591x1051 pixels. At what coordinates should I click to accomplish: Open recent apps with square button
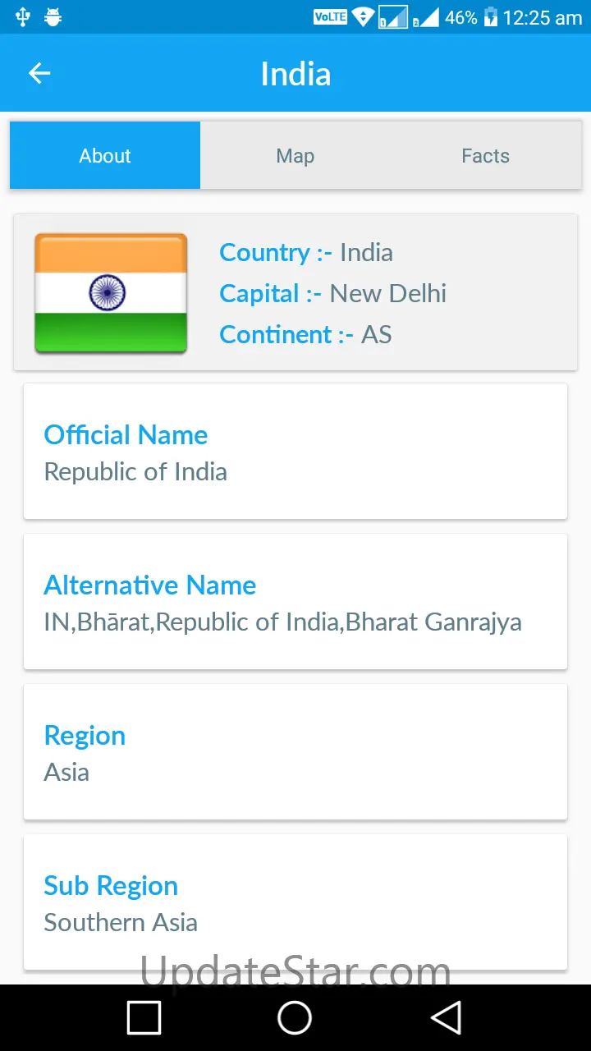coord(144,1018)
